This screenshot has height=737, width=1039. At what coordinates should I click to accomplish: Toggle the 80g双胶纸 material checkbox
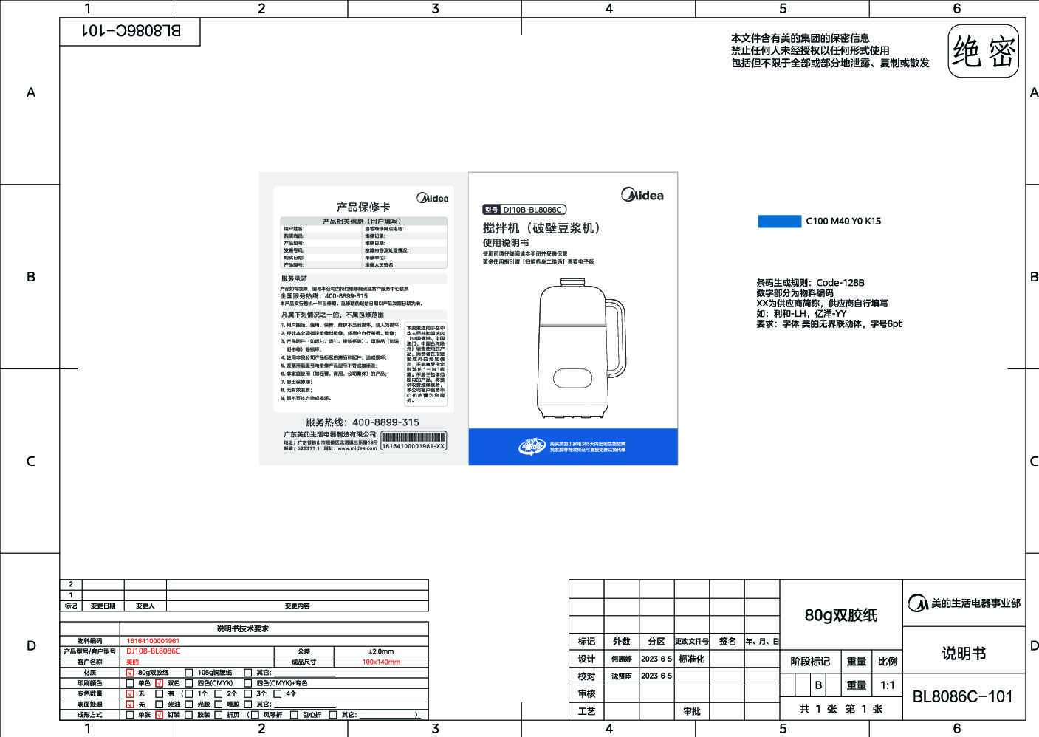point(130,673)
